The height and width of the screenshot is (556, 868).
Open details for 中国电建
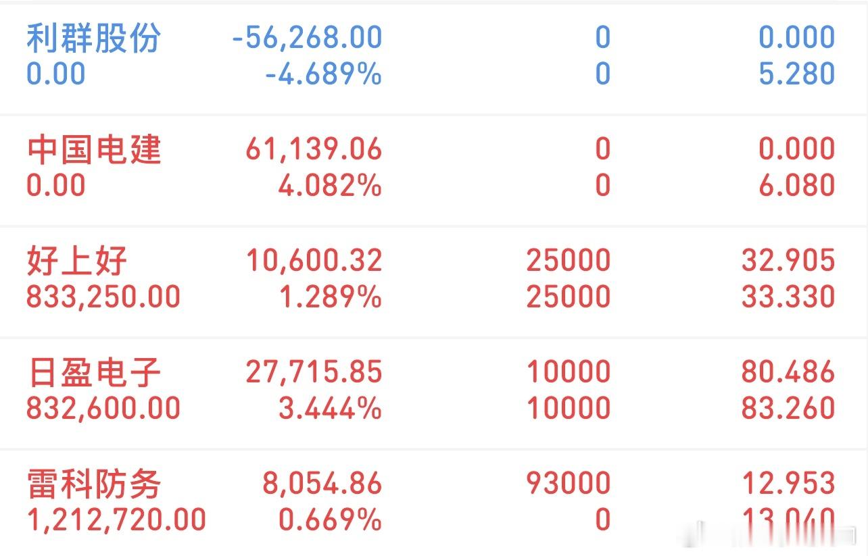93,151
